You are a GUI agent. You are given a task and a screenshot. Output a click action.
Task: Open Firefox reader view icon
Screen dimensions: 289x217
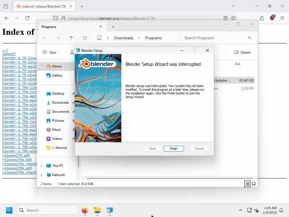(225, 18)
